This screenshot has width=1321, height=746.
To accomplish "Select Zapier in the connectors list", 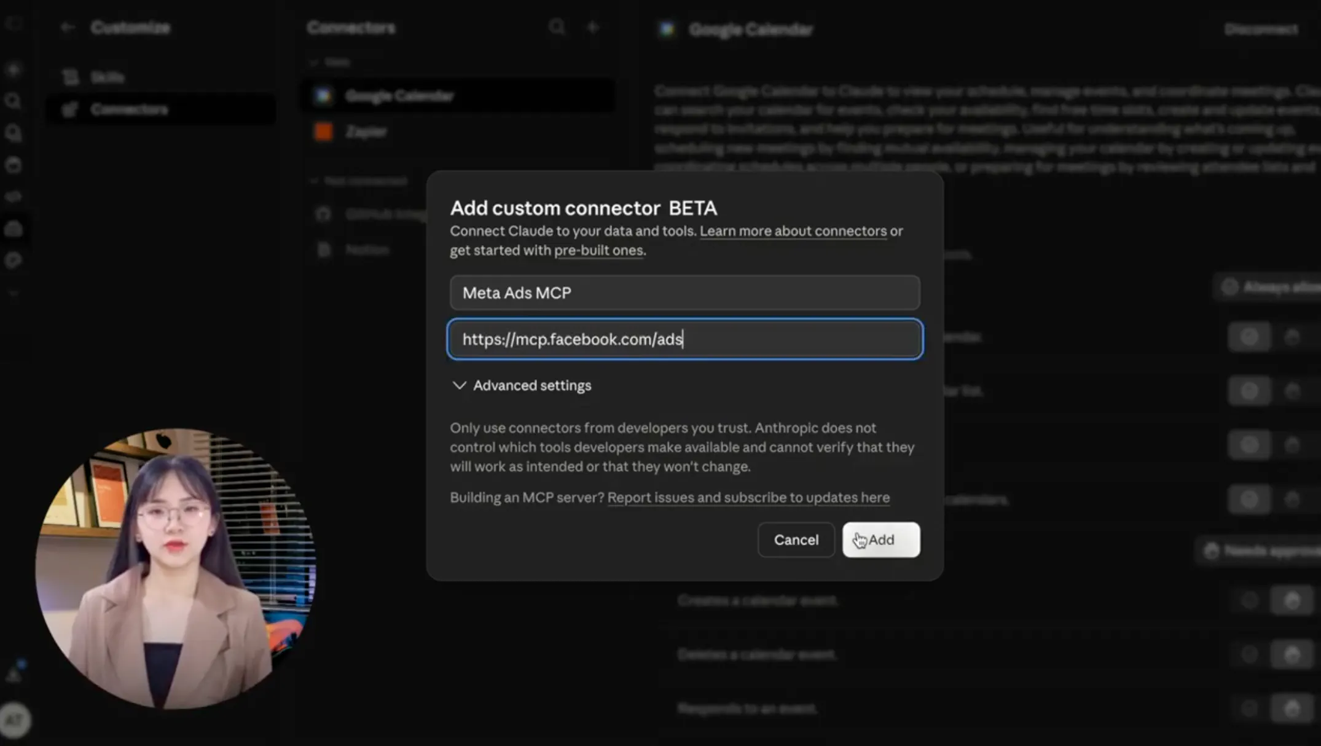I will tap(458, 132).
